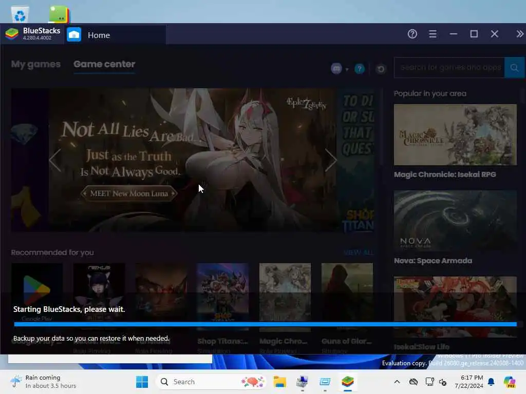Show previous banner with left arrow
526x394 pixels.
pos(55,160)
